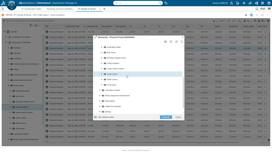272x153 pixels.
Task: Open the chat bubble icon below top bar
Action: coord(269,9)
